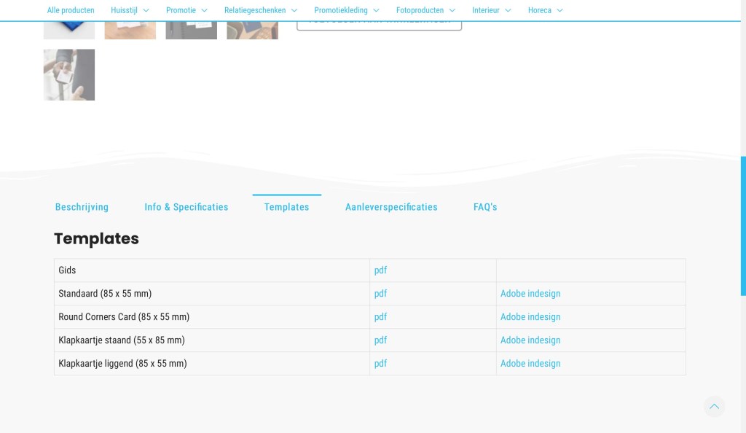Select the Aanleverspecificaties tab
The height and width of the screenshot is (433, 746).
click(391, 207)
